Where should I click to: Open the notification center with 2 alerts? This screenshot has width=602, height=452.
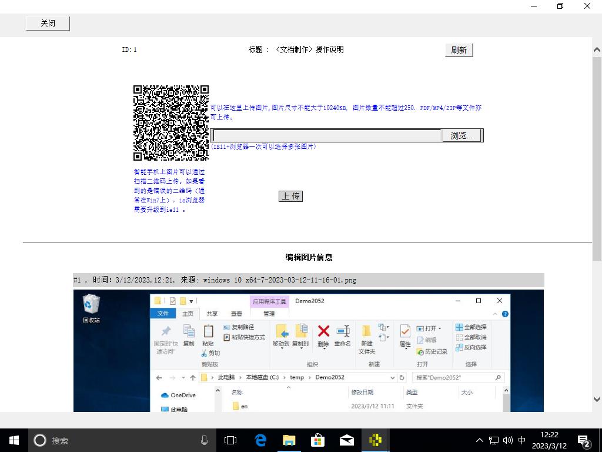[x=584, y=440]
